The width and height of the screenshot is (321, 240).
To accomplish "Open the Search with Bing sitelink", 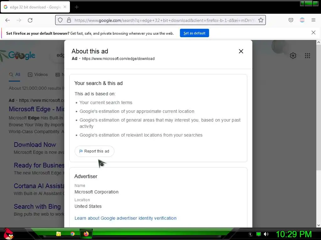I will tap(37, 207).
